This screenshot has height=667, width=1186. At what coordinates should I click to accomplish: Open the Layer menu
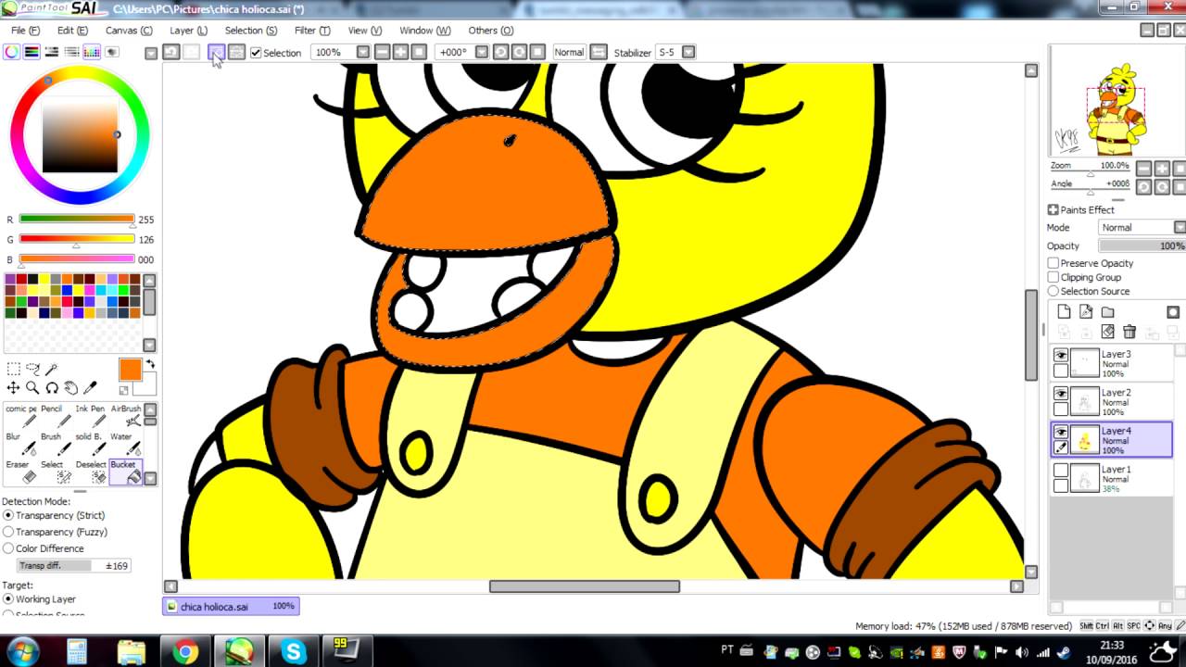click(188, 31)
